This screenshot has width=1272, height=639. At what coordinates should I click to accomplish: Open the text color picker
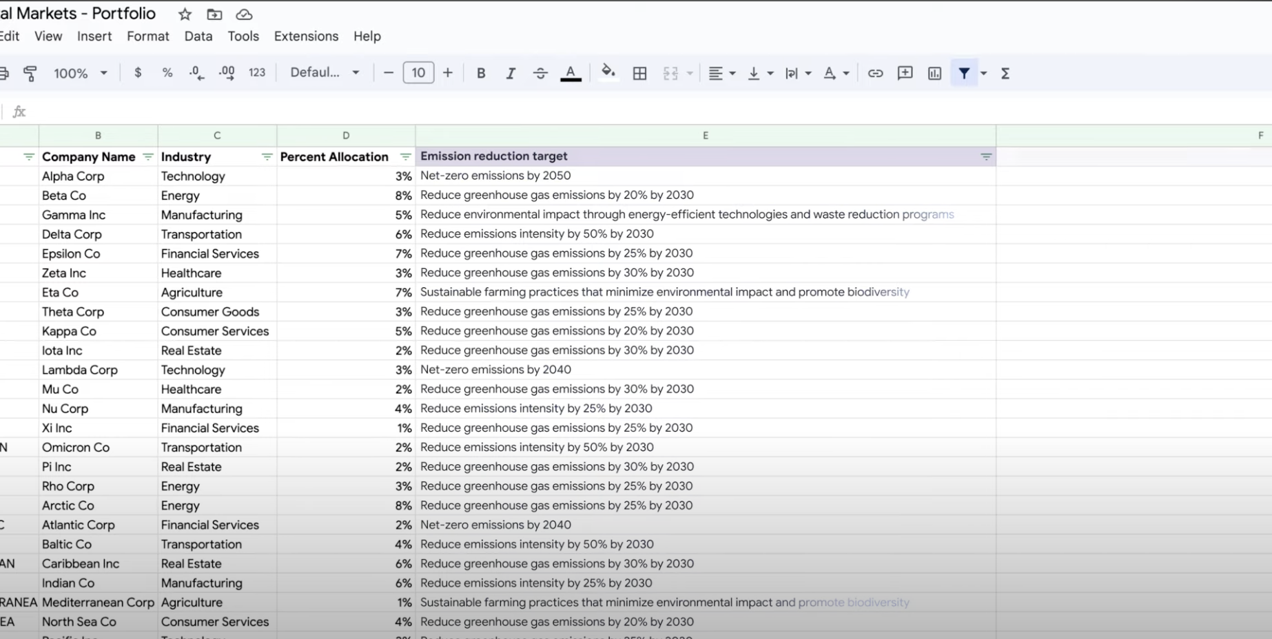571,72
